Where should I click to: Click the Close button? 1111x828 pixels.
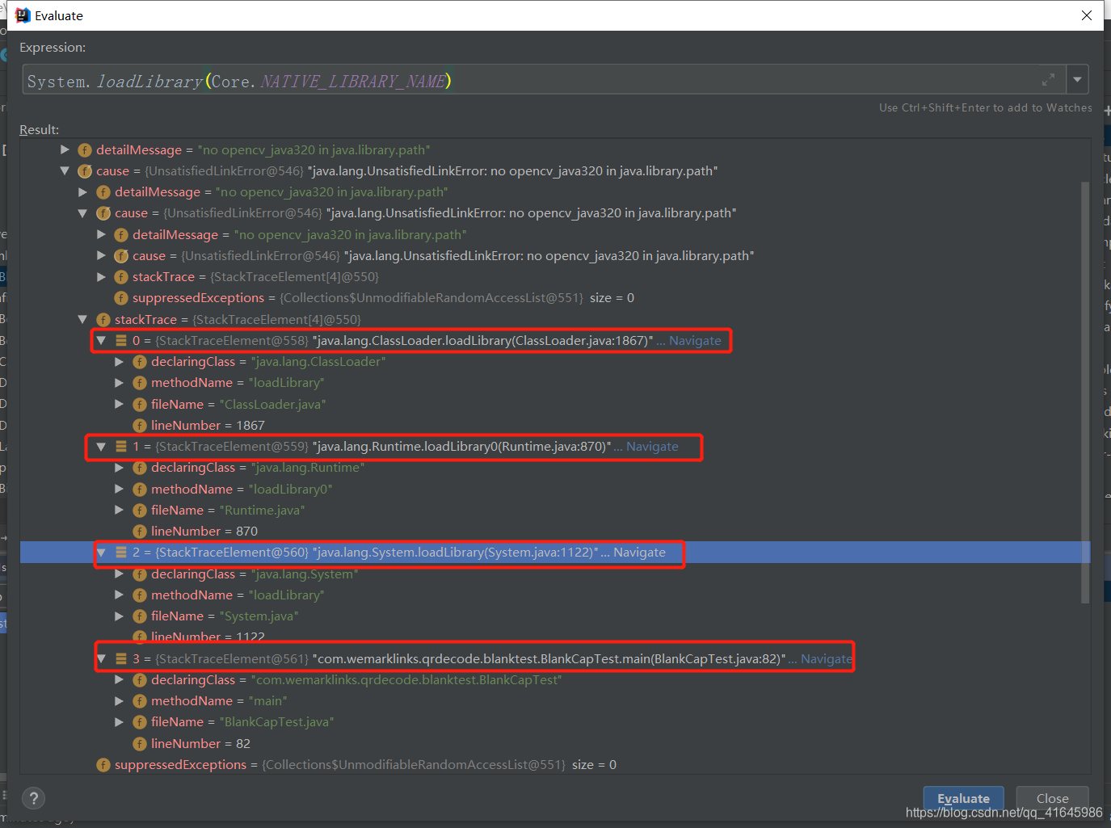1052,797
